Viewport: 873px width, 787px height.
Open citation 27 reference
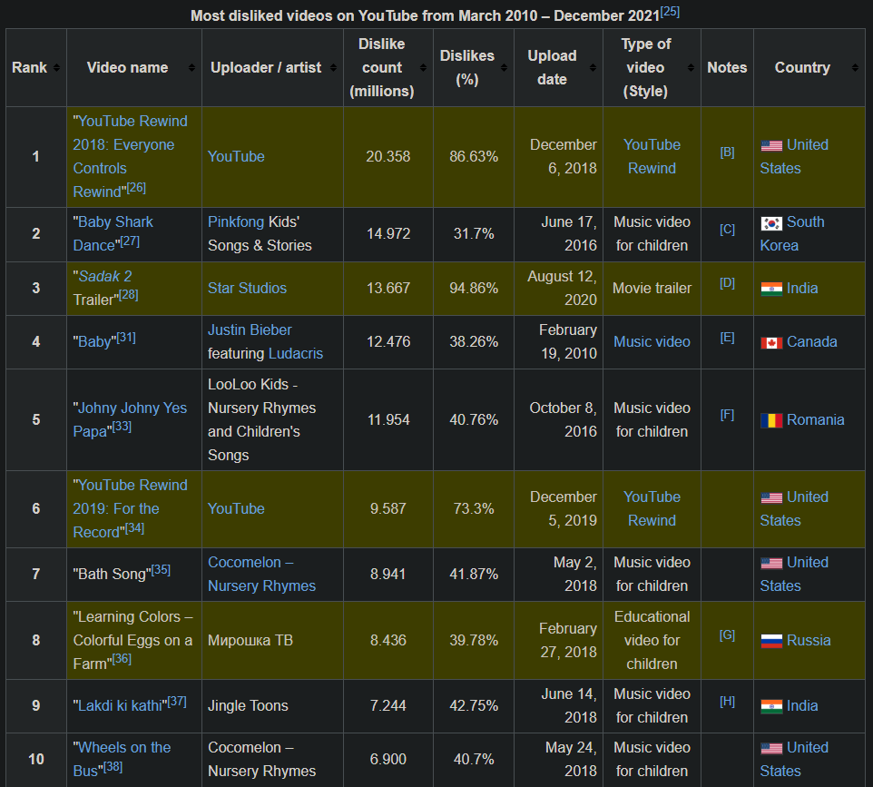point(130,241)
